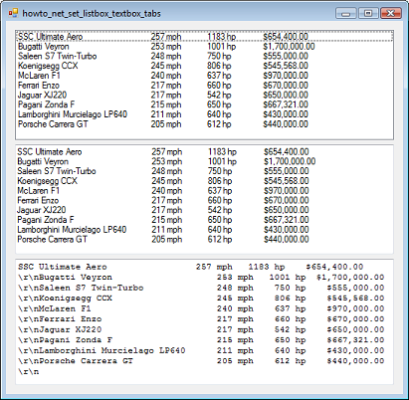Click \r\nPagani Zonda F in the bottom text box
Image resolution: width=409 pixels, height=400 pixels.
point(65,340)
